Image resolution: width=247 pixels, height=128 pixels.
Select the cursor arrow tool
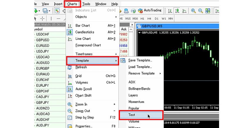point(36,18)
